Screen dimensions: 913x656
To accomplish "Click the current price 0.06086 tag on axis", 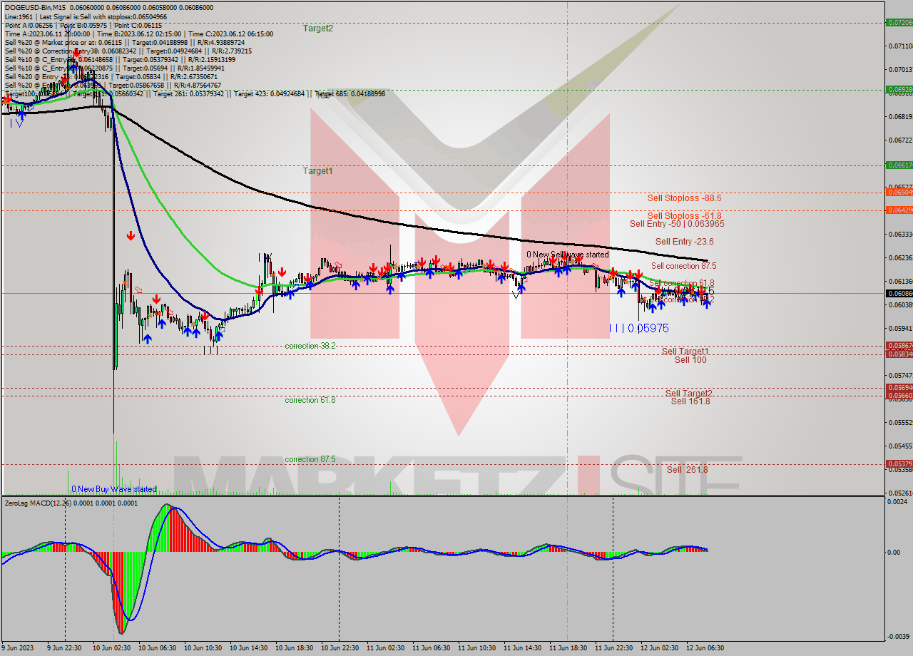I will 899,293.
